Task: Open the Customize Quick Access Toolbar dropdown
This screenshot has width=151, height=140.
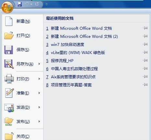Action: click(x=46, y=4)
